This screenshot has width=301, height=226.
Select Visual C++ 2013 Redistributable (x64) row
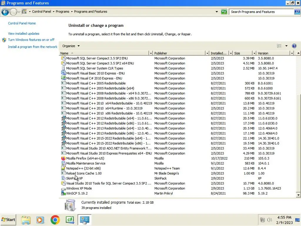(178, 128)
